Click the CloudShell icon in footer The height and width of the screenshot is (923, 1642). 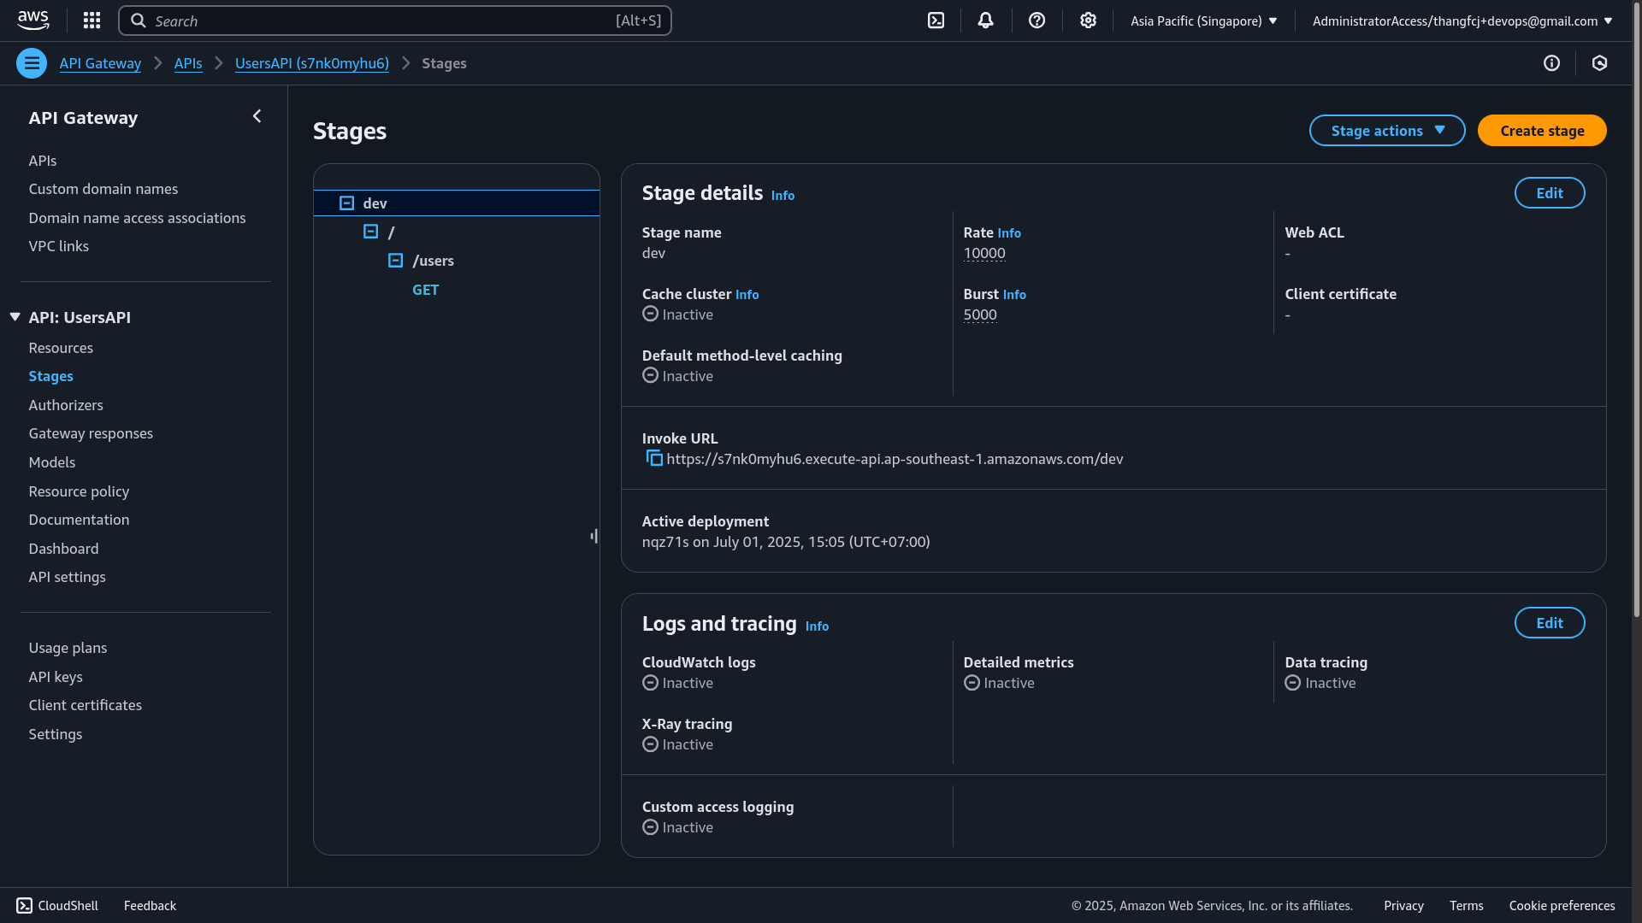pos(25,906)
